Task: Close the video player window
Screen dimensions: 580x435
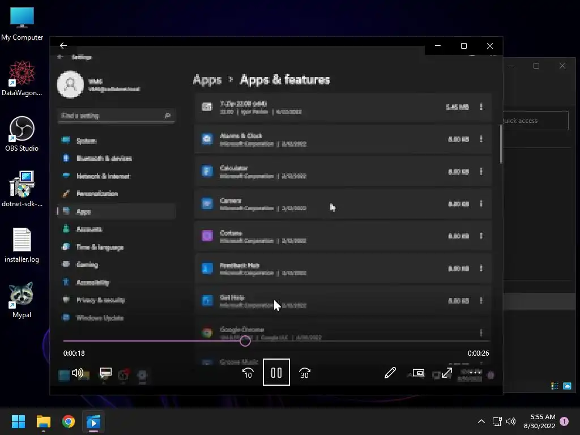Action: pyautogui.click(x=490, y=46)
